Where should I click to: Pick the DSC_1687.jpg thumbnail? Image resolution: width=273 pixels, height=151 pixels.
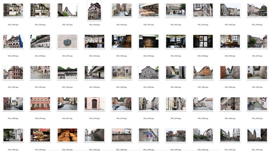coord(257,104)
